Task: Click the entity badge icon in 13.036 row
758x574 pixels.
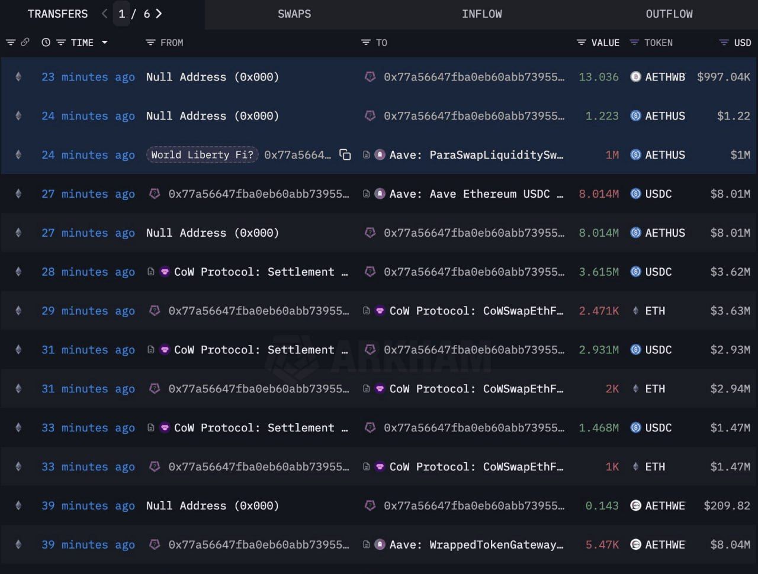Action: (x=370, y=77)
